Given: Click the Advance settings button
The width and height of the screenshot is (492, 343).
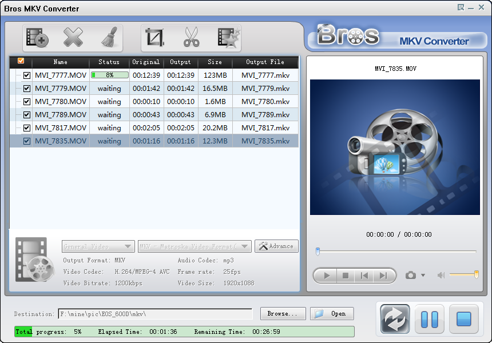Looking at the screenshot, I should [x=276, y=246].
